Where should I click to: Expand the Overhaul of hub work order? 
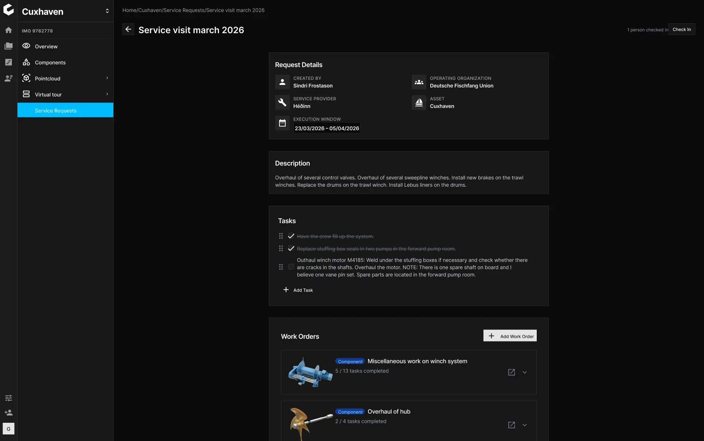[x=525, y=425]
